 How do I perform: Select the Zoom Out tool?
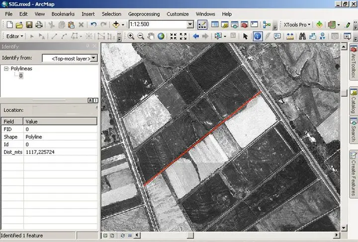pyautogui.click(x=141, y=36)
